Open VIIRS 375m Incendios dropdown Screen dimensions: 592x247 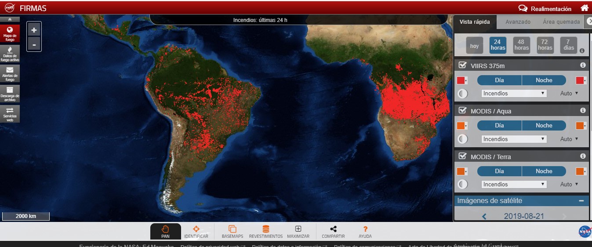(514, 93)
